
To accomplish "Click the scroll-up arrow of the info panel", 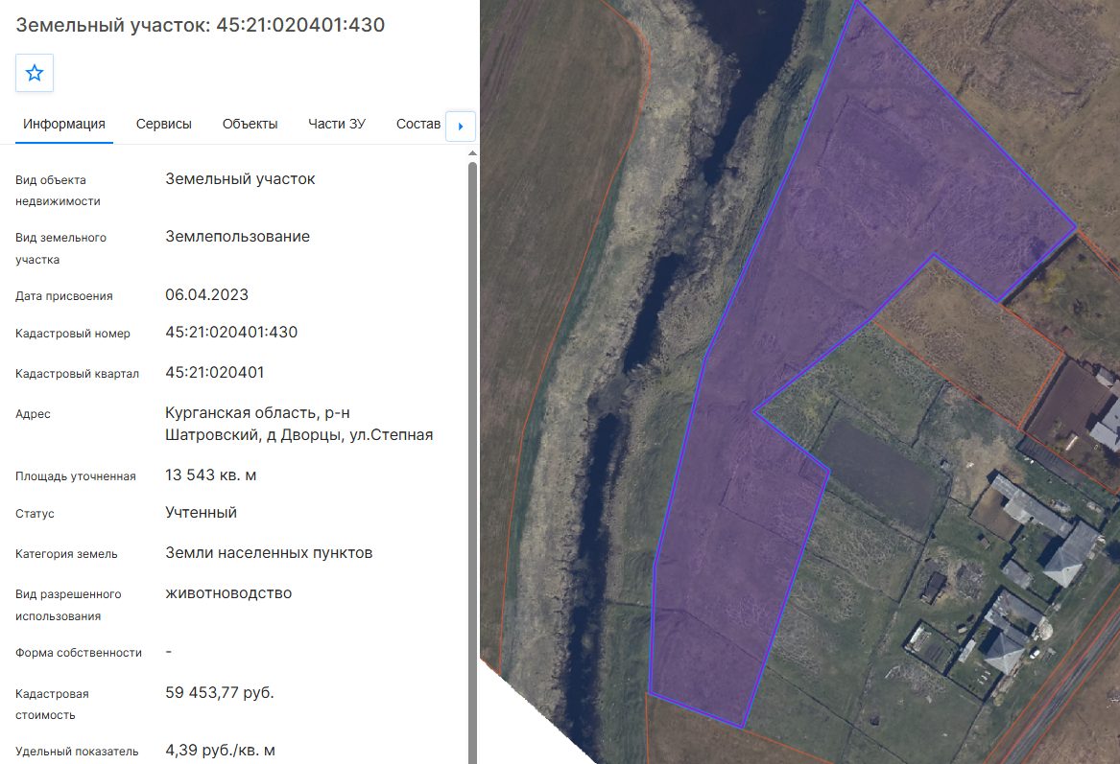I will [472, 153].
